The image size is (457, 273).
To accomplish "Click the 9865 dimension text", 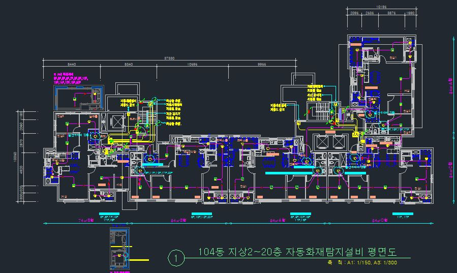I will [x=262, y=65].
